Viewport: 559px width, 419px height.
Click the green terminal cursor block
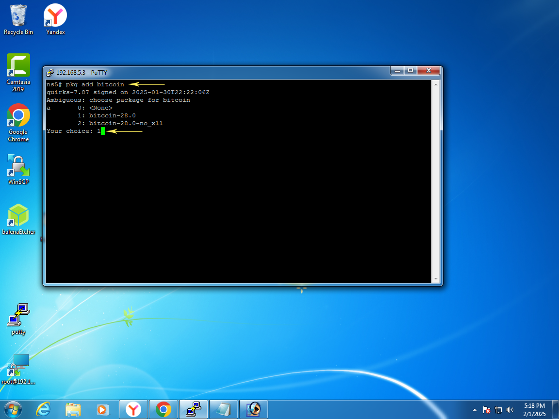click(x=103, y=131)
